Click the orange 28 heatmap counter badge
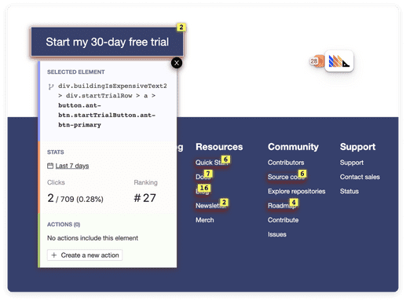 tap(316, 61)
